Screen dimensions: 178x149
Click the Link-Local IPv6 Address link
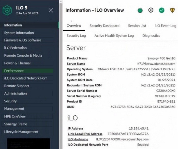click(x=85, y=134)
